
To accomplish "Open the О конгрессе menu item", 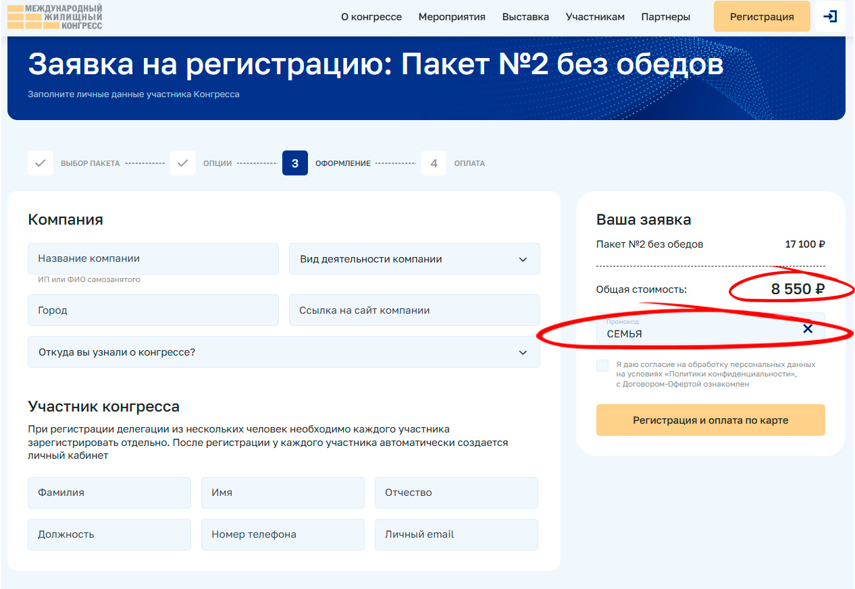I will pyautogui.click(x=371, y=17).
